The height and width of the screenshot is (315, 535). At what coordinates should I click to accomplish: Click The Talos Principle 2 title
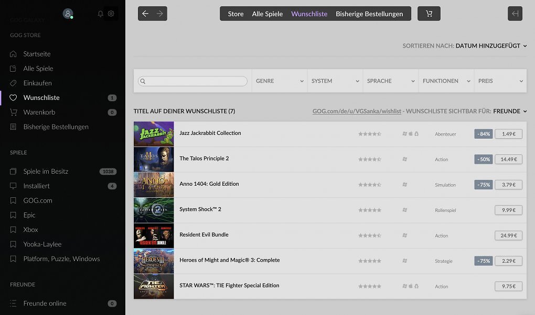[x=204, y=159]
